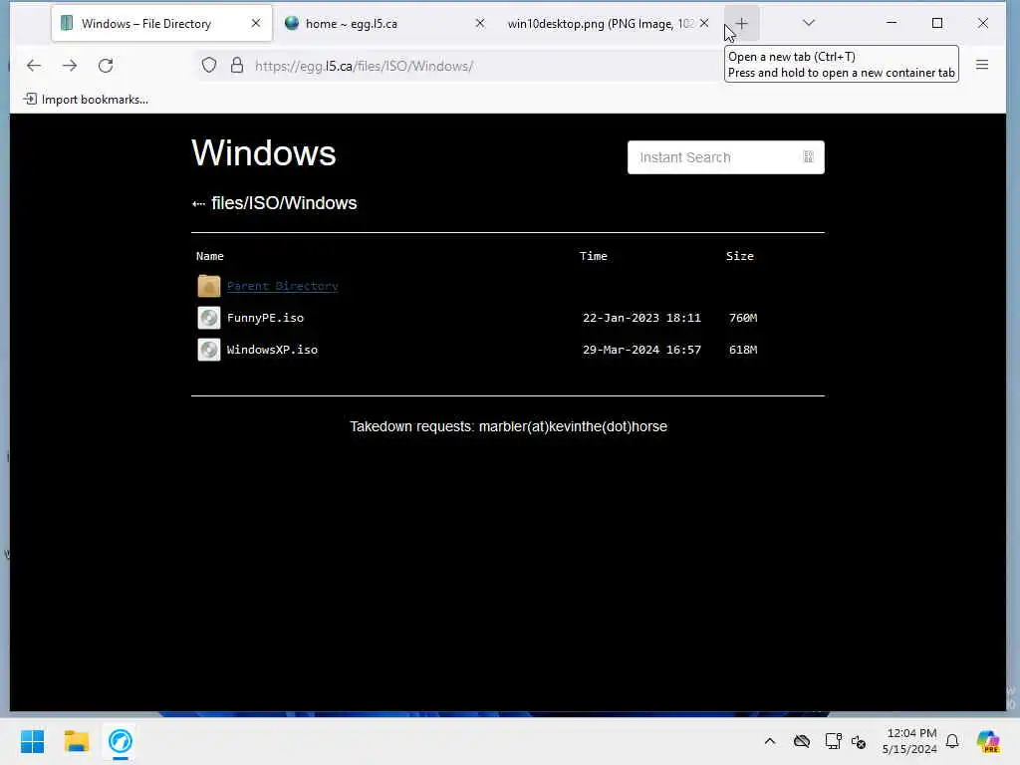Click the 618M size value
This screenshot has width=1020, height=765.
[x=743, y=350]
